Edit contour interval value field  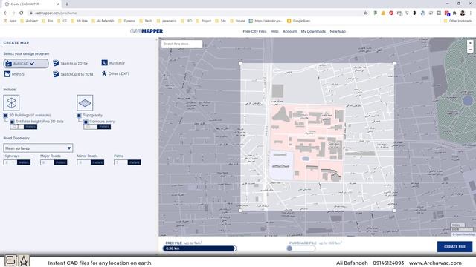[x=91, y=127]
